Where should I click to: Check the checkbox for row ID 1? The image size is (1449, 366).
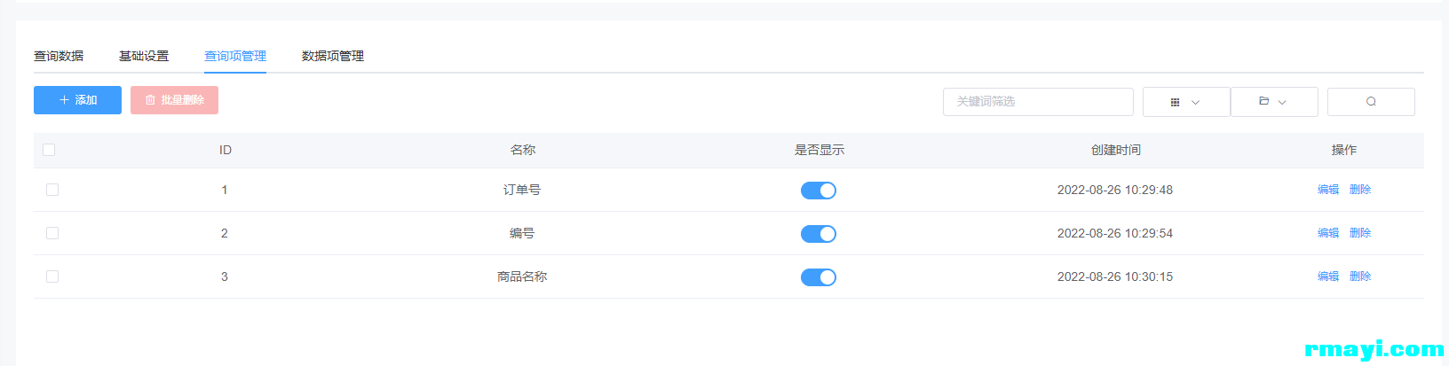click(x=52, y=190)
